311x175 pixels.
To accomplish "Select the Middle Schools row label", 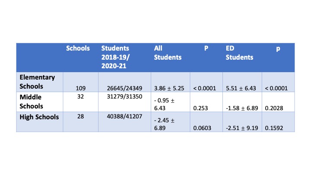I will (x=31, y=102).
